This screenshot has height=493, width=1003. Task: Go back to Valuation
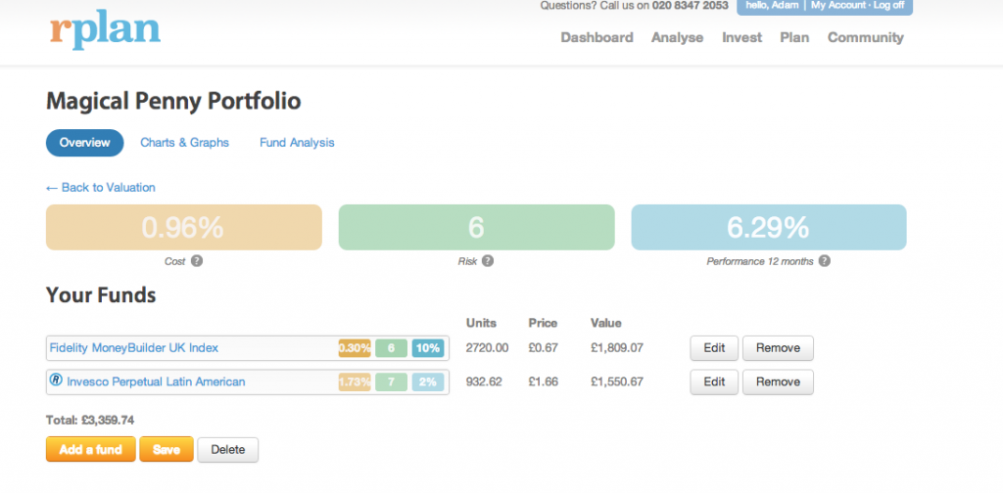pos(101,187)
